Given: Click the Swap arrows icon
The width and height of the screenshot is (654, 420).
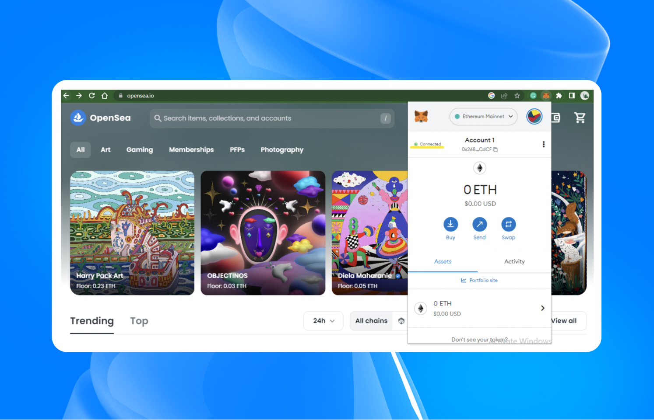Looking at the screenshot, I should point(508,224).
